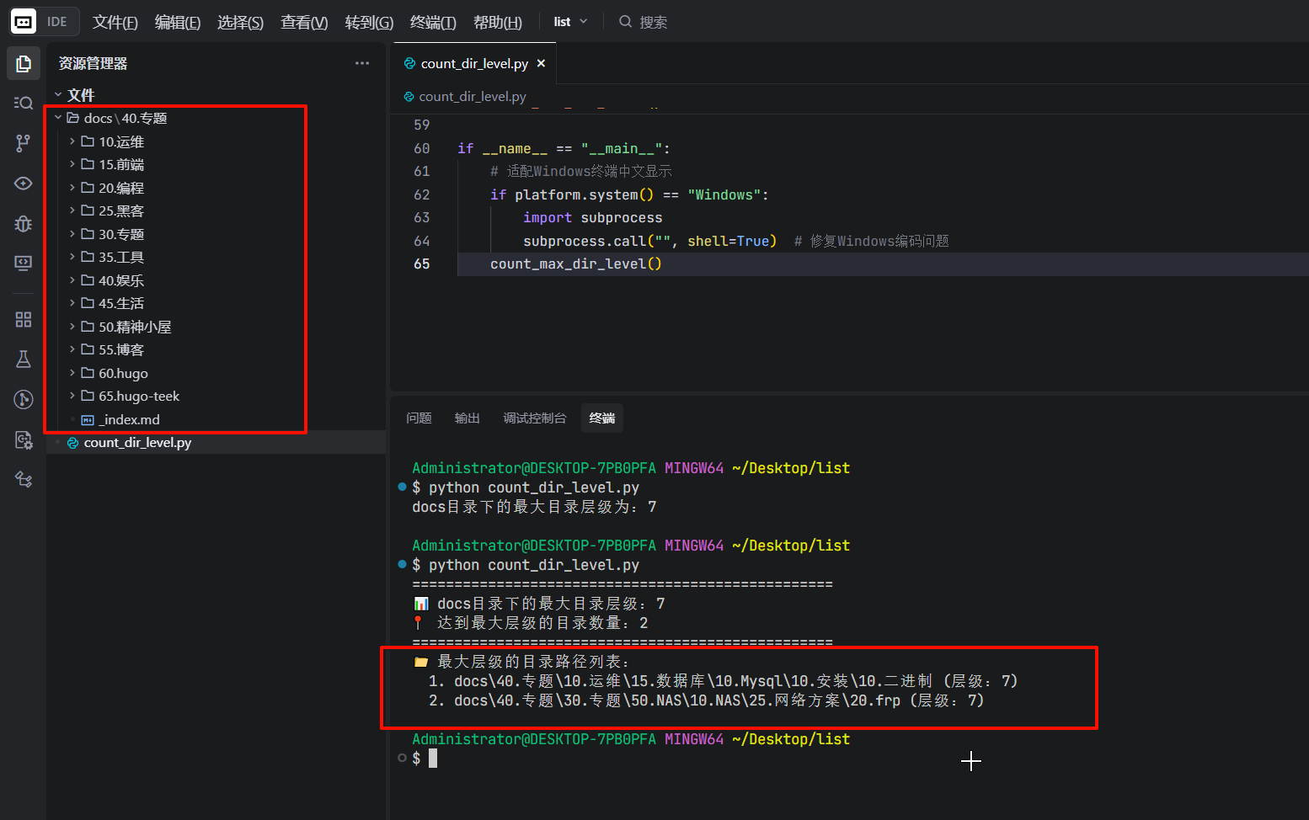Open _index.md in the file tree
The width and height of the screenshot is (1309, 820).
[x=129, y=419]
